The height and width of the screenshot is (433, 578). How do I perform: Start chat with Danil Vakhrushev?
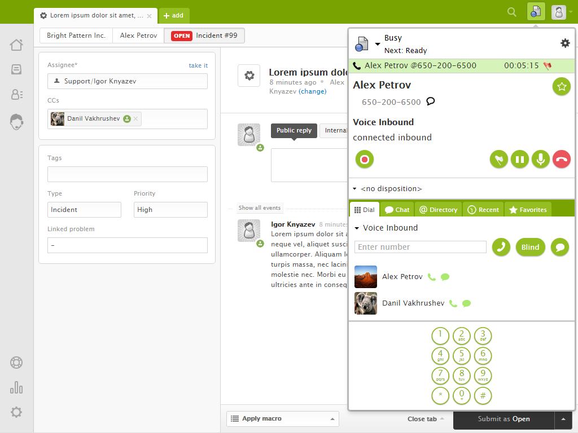coord(466,303)
